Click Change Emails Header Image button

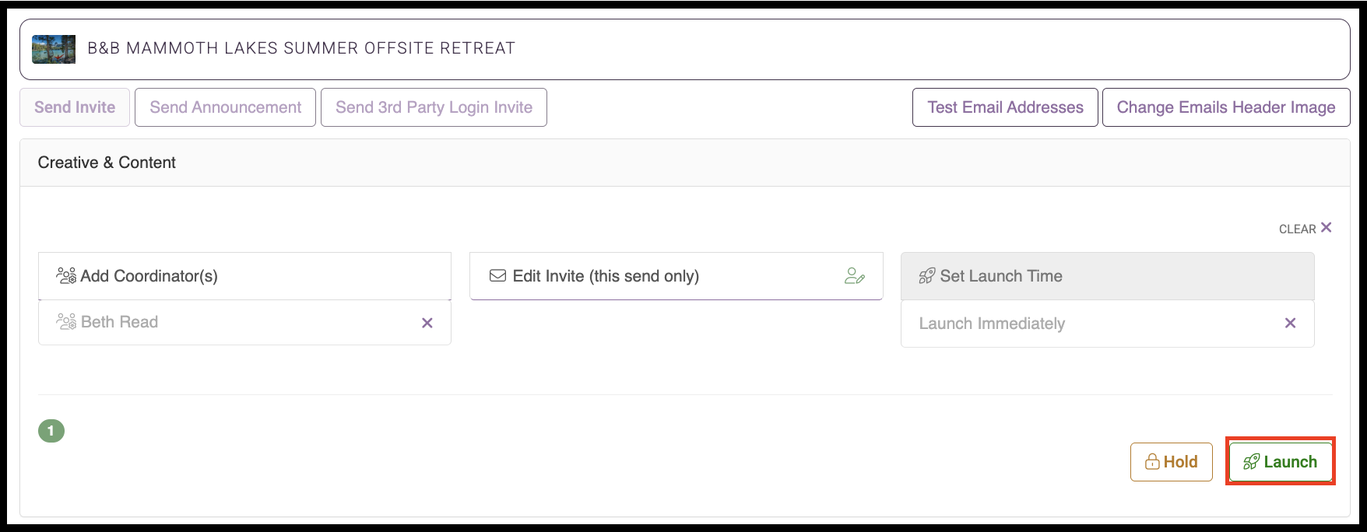click(x=1226, y=107)
